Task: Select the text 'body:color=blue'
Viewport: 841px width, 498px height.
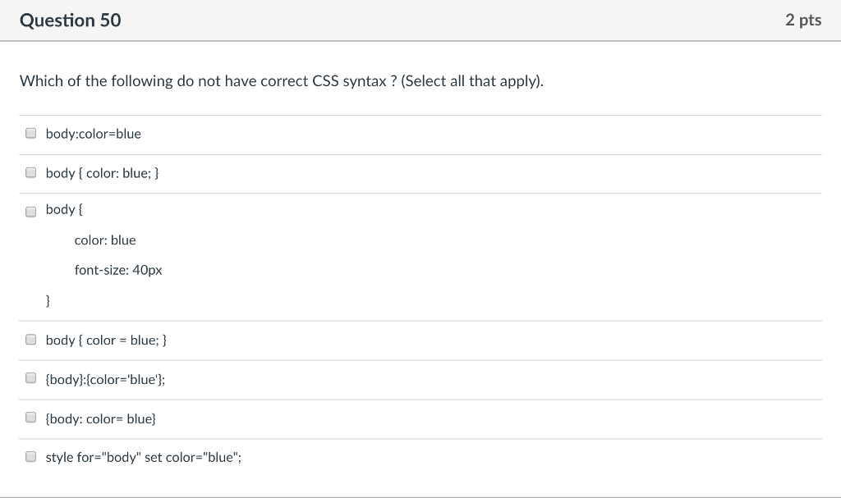Action: click(x=94, y=133)
